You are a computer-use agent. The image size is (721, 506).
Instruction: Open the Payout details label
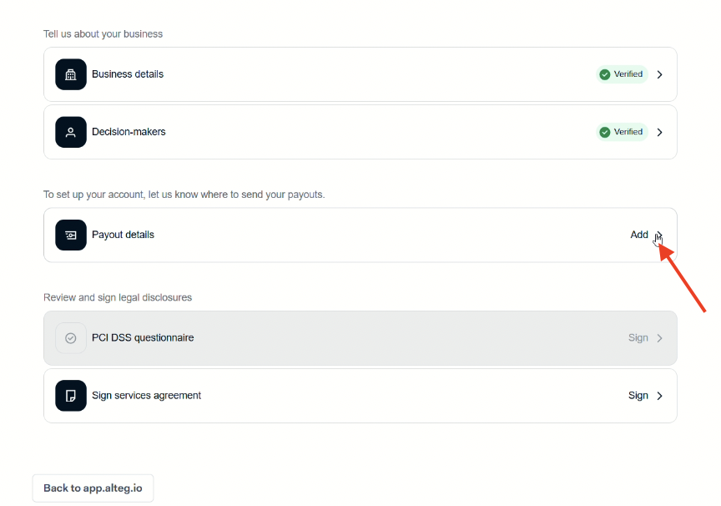click(123, 235)
